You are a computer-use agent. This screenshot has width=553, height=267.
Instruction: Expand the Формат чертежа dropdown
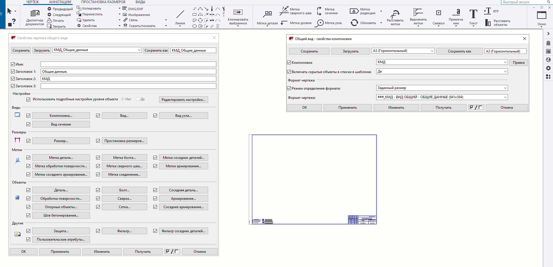click(505, 97)
